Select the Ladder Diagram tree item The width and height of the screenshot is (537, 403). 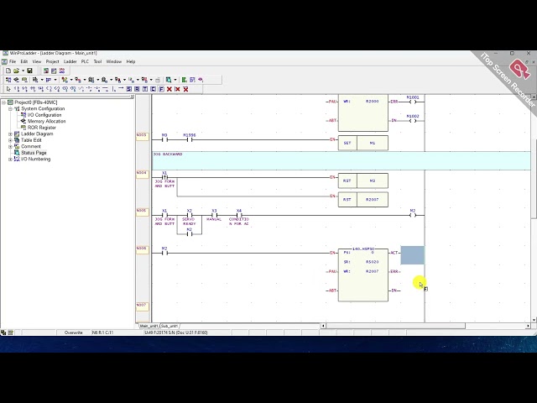(x=37, y=134)
